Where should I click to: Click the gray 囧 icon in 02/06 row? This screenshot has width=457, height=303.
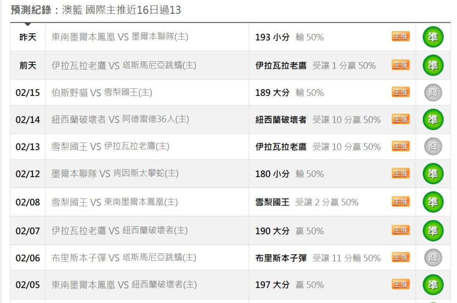pos(433,258)
